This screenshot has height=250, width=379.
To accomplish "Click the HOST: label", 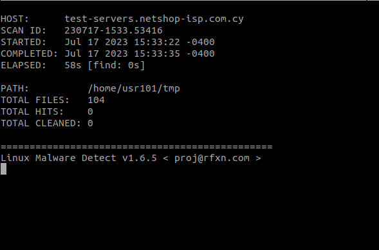I will click(x=15, y=19).
